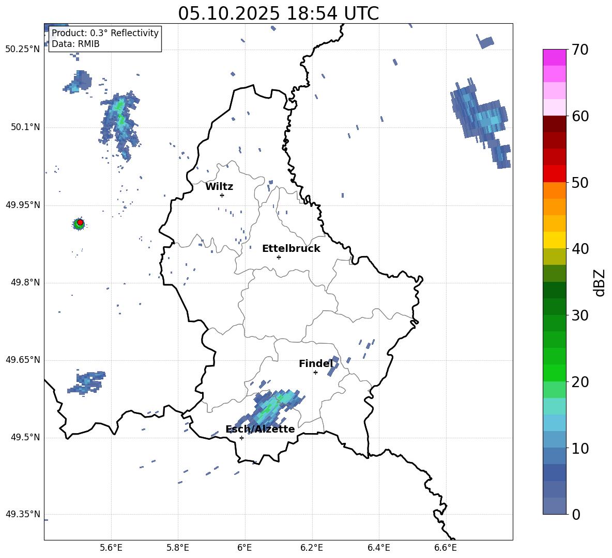Viewport: 612px width, 558px height.
Task: Click the large echo cluster in the northeast
Action: (481, 123)
